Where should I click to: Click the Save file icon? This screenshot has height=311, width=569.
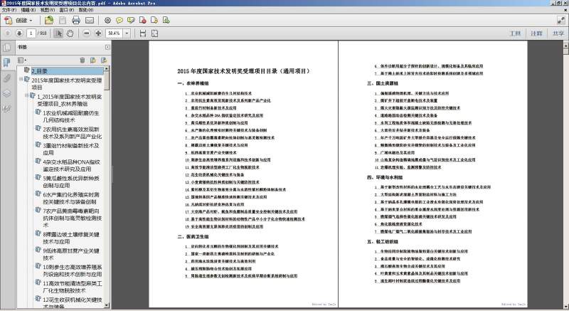63,21
